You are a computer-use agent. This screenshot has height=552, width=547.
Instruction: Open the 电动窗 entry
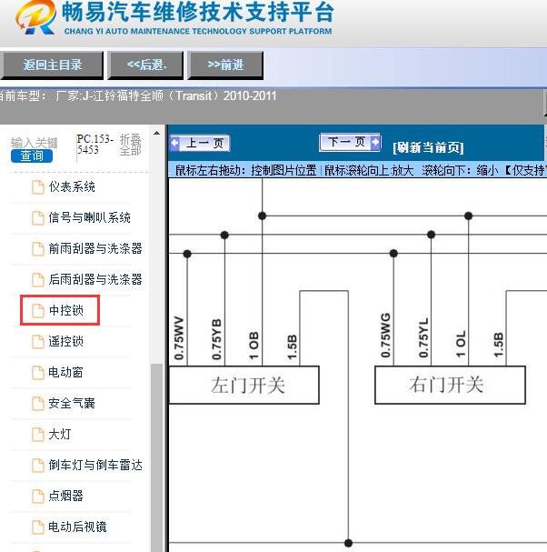[x=65, y=373]
